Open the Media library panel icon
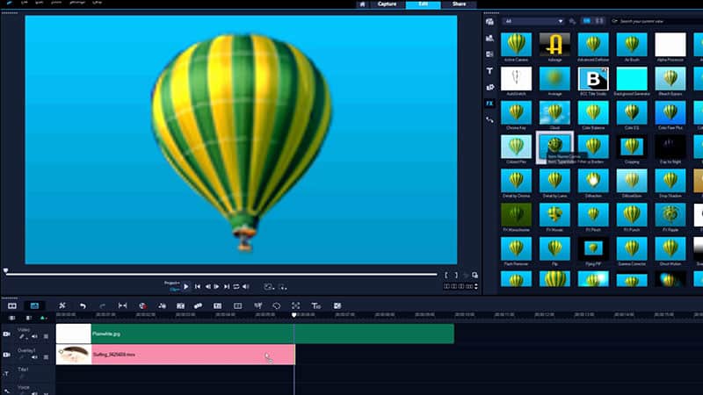Viewport: 703px width, 395px height. coord(489,21)
